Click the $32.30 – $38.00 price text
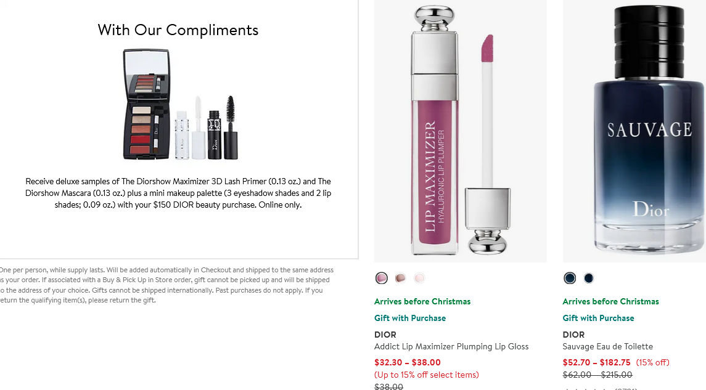The height and width of the screenshot is (390, 706). 408,362
